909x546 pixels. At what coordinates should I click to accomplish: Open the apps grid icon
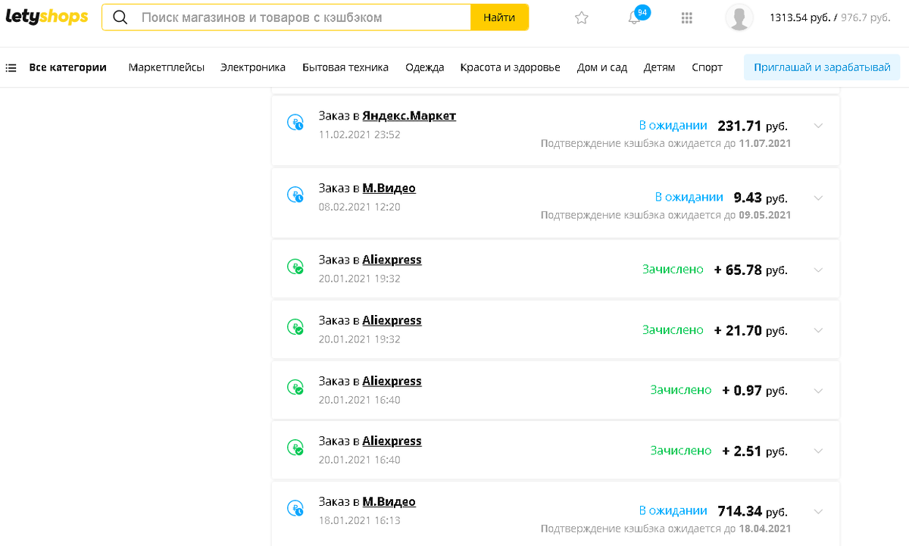pyautogui.click(x=687, y=17)
